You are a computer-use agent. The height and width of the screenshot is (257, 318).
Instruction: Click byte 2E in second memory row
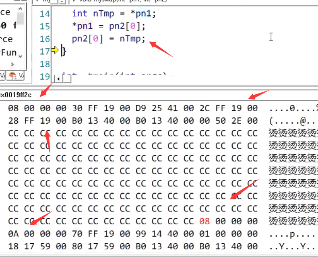(x=236, y=121)
